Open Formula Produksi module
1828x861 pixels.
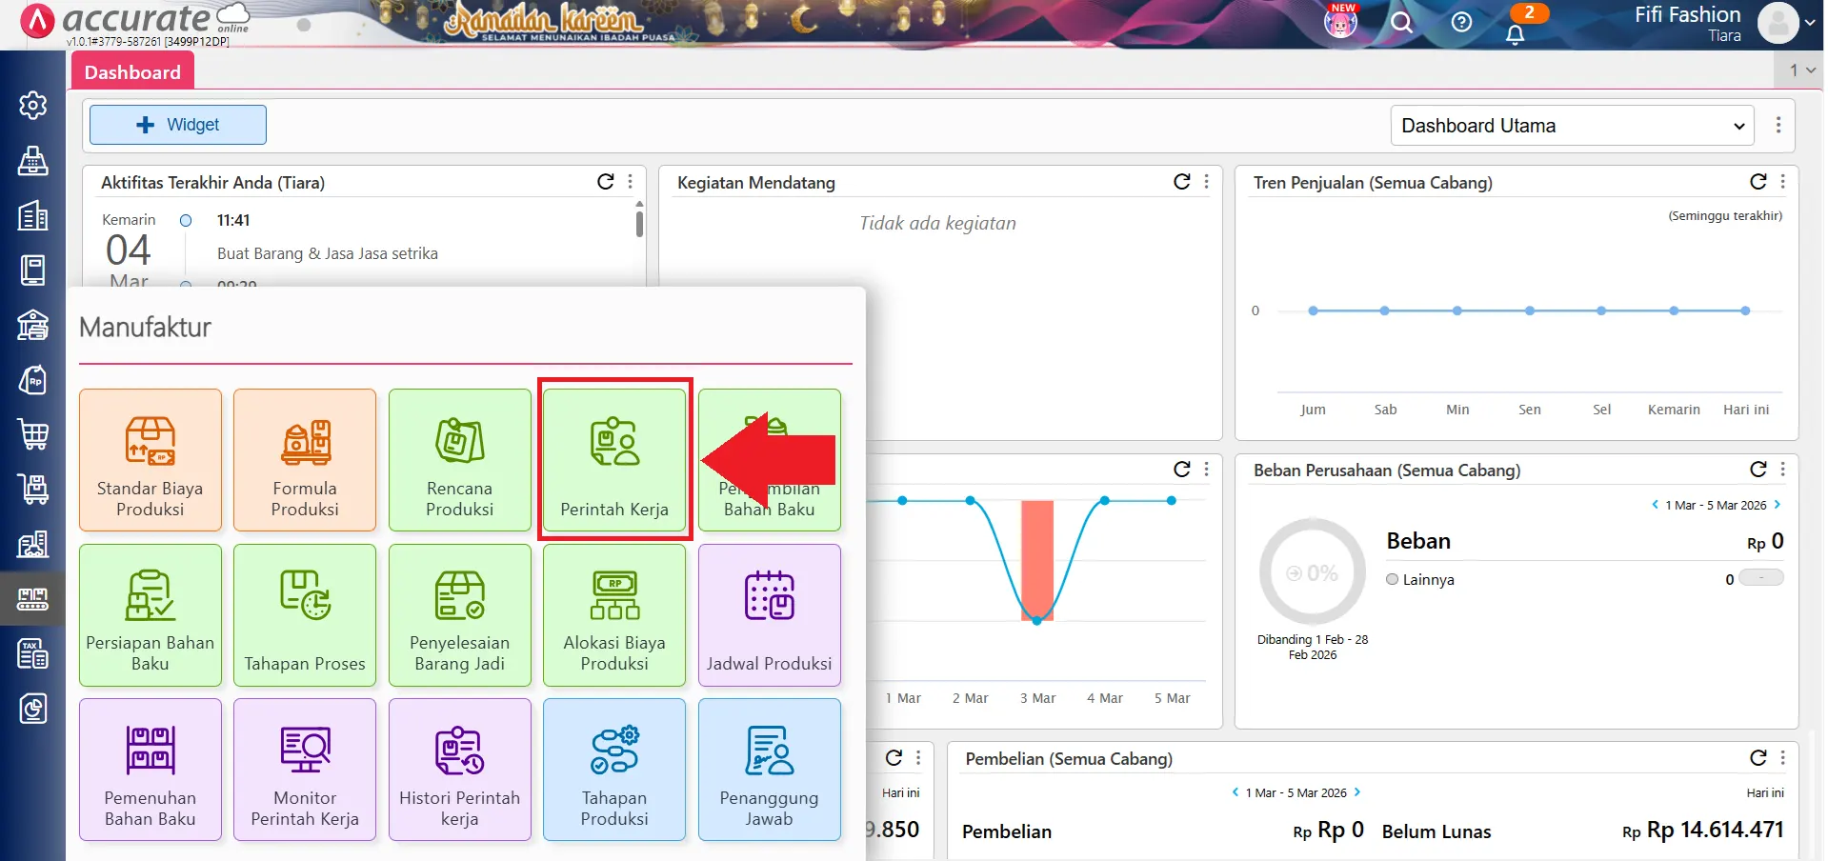click(305, 460)
